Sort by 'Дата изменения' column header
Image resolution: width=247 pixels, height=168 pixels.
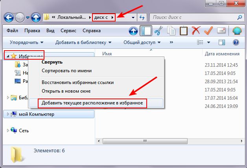point(222,54)
